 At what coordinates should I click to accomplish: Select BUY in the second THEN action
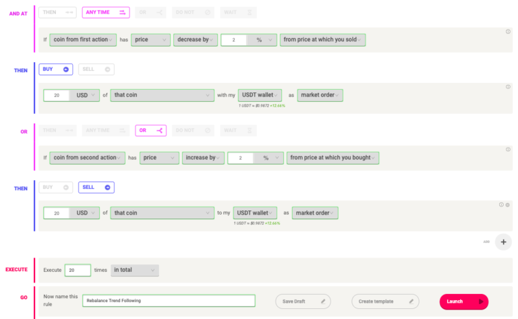(x=56, y=187)
